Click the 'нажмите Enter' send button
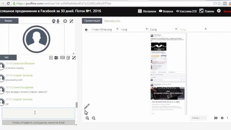This screenshot has width=231, height=130. click(39, 123)
